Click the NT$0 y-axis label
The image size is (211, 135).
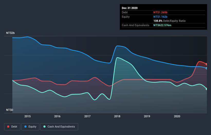coord(10,110)
